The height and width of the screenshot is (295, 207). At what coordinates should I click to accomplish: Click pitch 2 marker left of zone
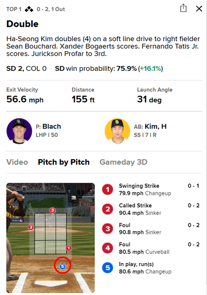click(31, 227)
